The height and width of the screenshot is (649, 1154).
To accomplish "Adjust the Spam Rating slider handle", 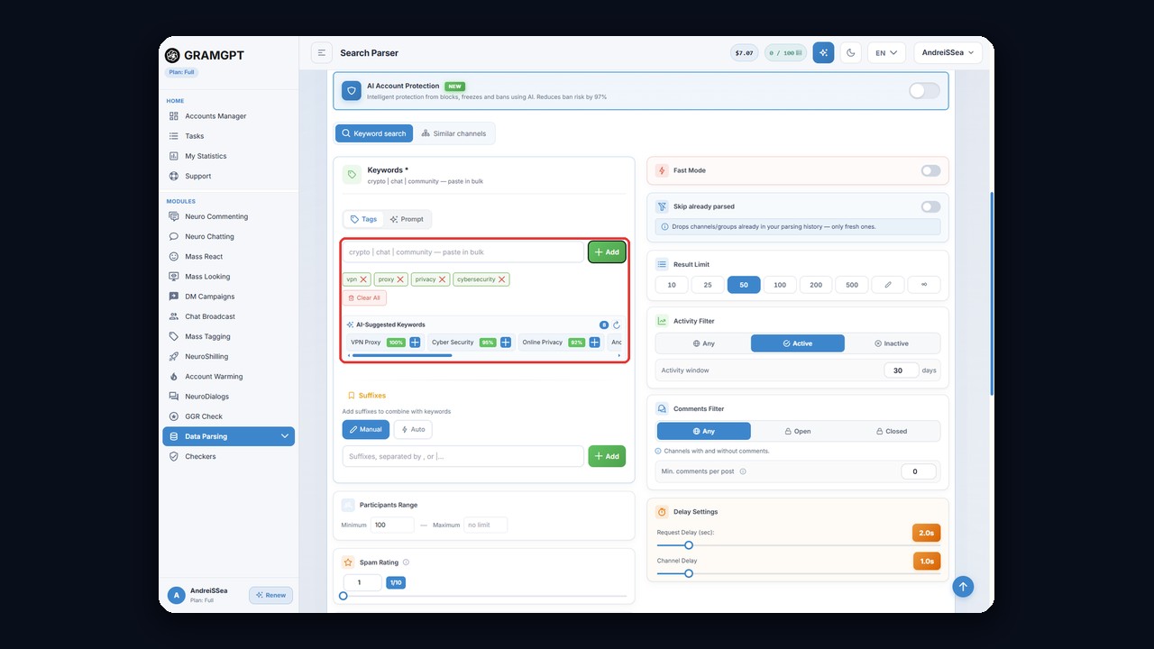I will pos(343,596).
